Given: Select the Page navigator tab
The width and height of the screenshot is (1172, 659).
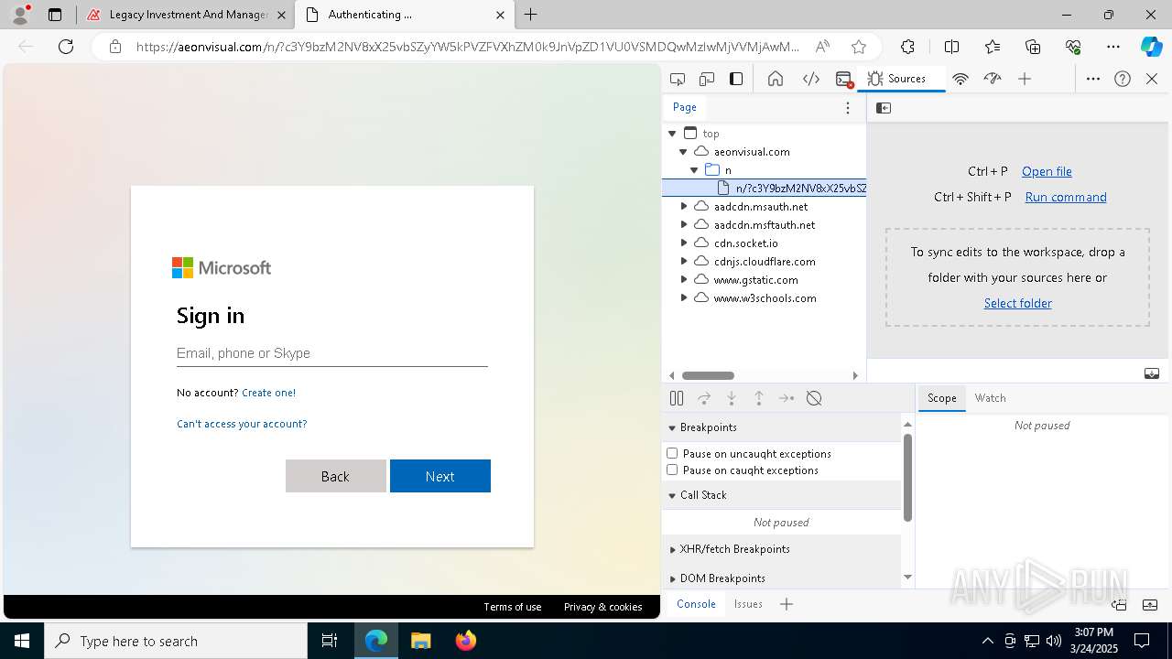Looking at the screenshot, I should point(685,107).
